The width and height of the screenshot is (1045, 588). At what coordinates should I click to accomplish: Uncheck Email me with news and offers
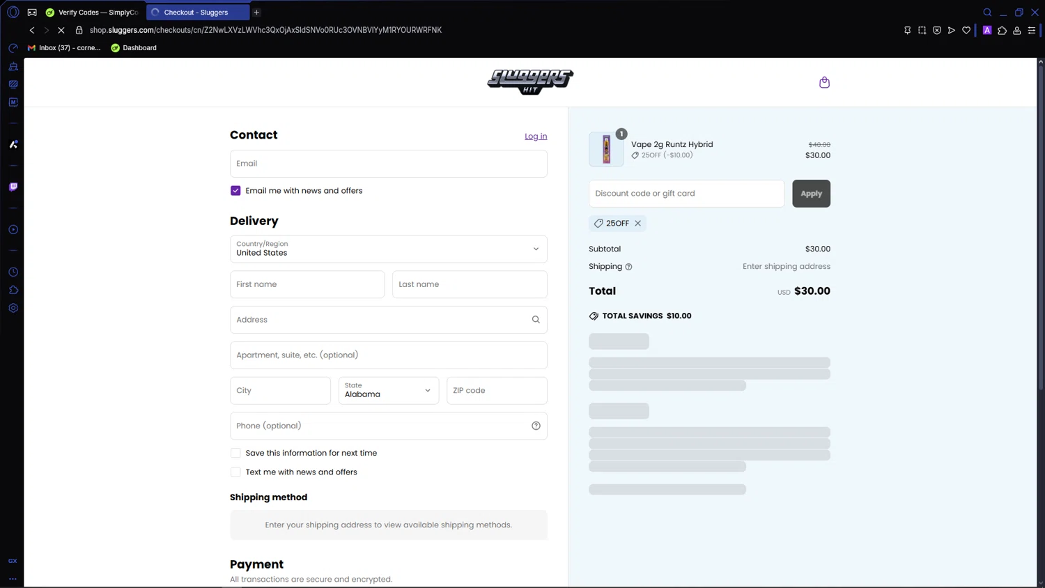tap(235, 191)
